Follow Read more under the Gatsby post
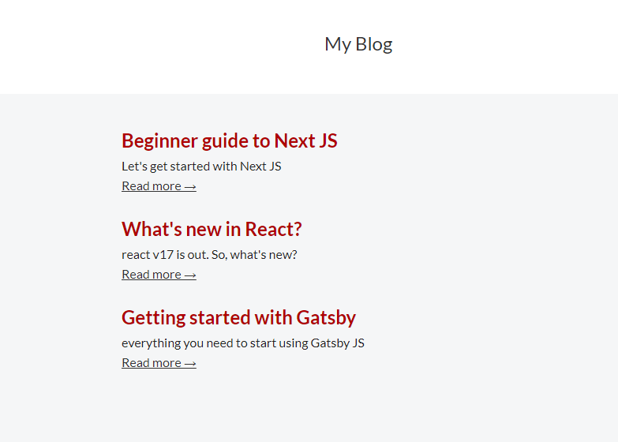 (152, 363)
